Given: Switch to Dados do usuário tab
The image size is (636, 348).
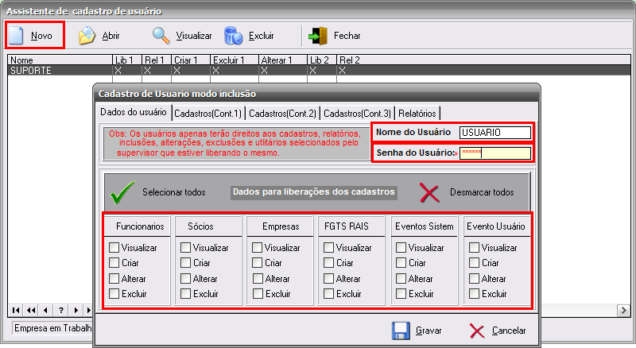Looking at the screenshot, I should pos(134,112).
